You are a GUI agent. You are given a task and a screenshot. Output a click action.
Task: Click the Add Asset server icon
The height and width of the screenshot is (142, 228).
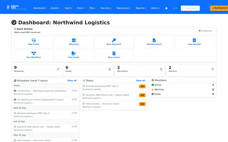point(74,40)
